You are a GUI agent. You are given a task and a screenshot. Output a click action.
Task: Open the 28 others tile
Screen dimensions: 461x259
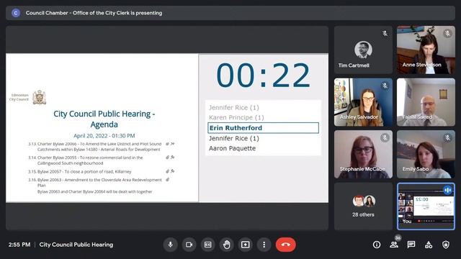[x=363, y=206]
